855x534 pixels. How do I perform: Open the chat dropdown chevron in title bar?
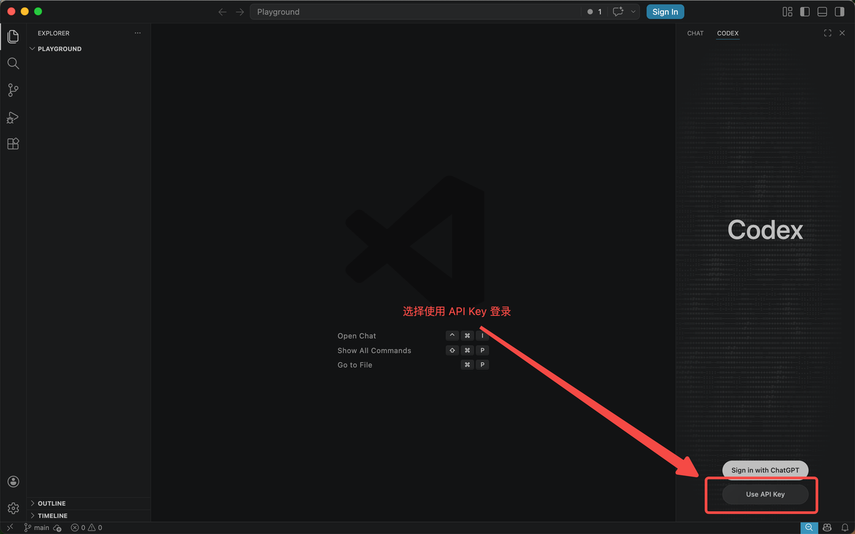click(x=633, y=12)
